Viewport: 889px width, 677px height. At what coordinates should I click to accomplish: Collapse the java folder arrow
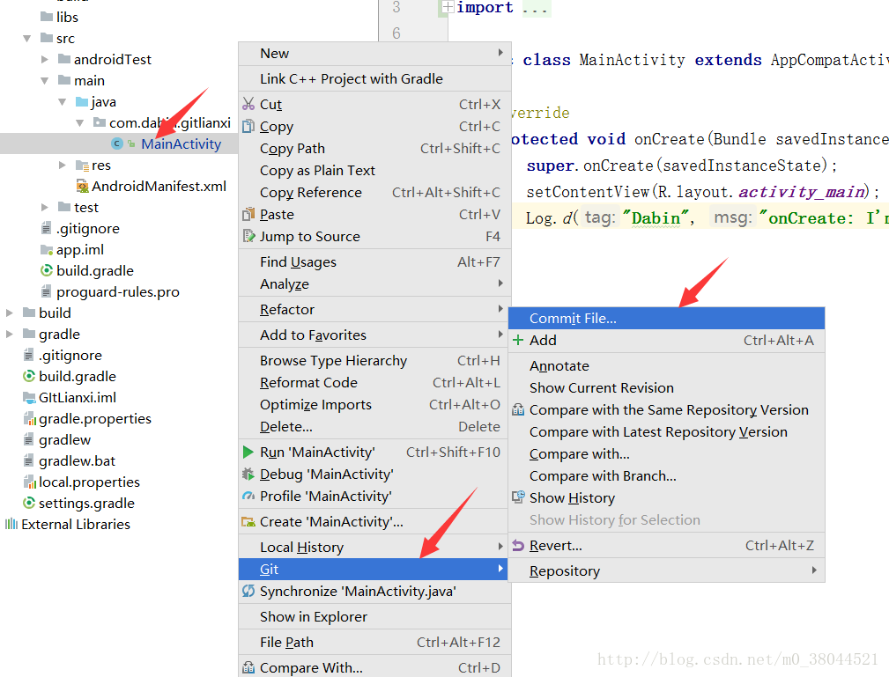(63, 102)
